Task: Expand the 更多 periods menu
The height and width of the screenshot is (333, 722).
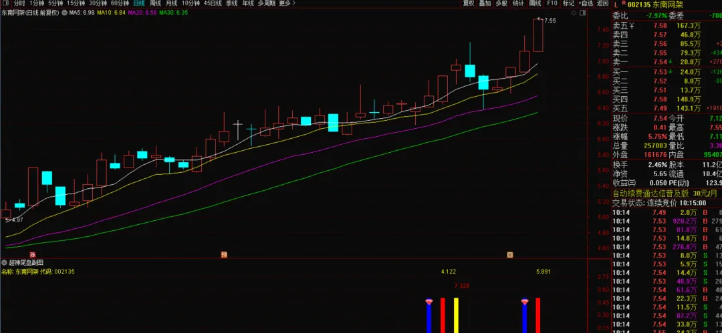Action: 287,3
